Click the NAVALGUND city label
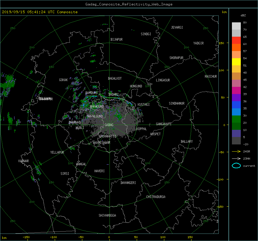Screen dimensions: 258x241 click(x=95, y=116)
